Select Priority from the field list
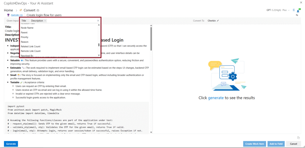The width and height of the screenshot is (305, 148). point(24,37)
